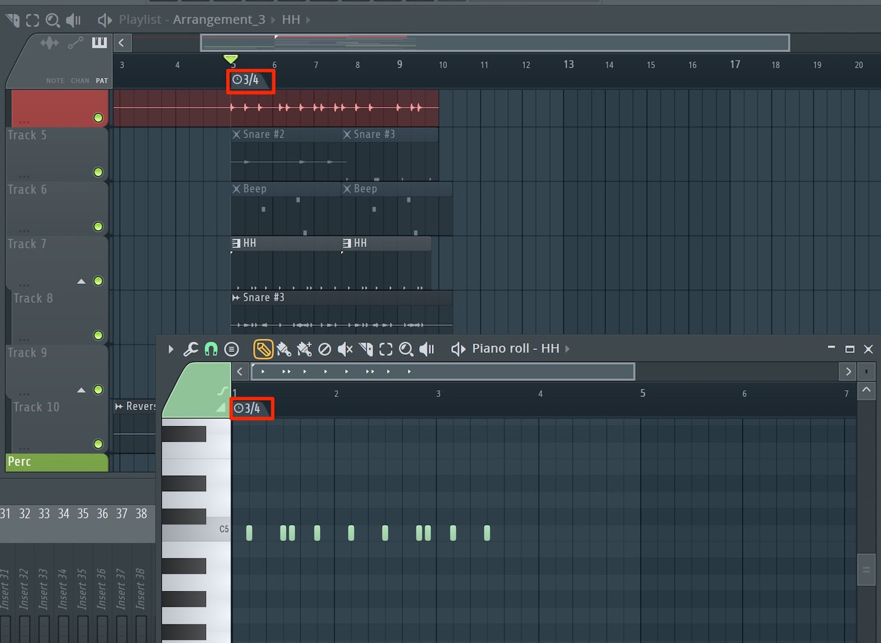Collapse the Track 7 group triangle
This screenshot has width=881, height=643.
(x=82, y=282)
